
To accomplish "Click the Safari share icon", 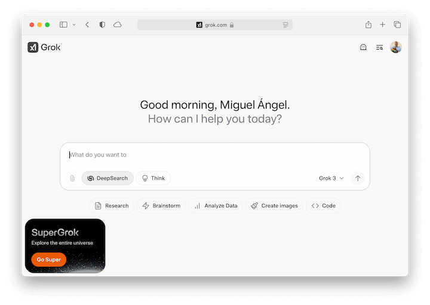I will 368,24.
